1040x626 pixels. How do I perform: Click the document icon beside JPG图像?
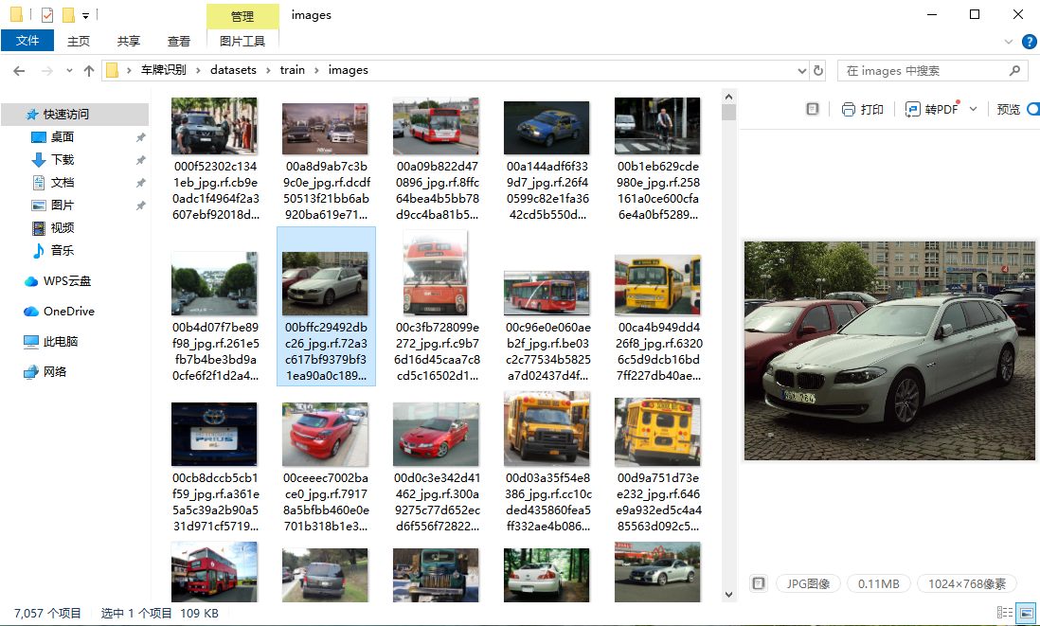tap(758, 583)
